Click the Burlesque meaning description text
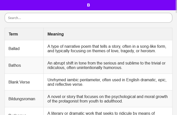The width and height of the screenshot is (177, 115). pos(101,113)
